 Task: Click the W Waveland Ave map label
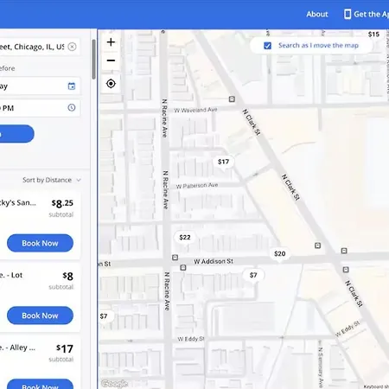tap(195, 110)
